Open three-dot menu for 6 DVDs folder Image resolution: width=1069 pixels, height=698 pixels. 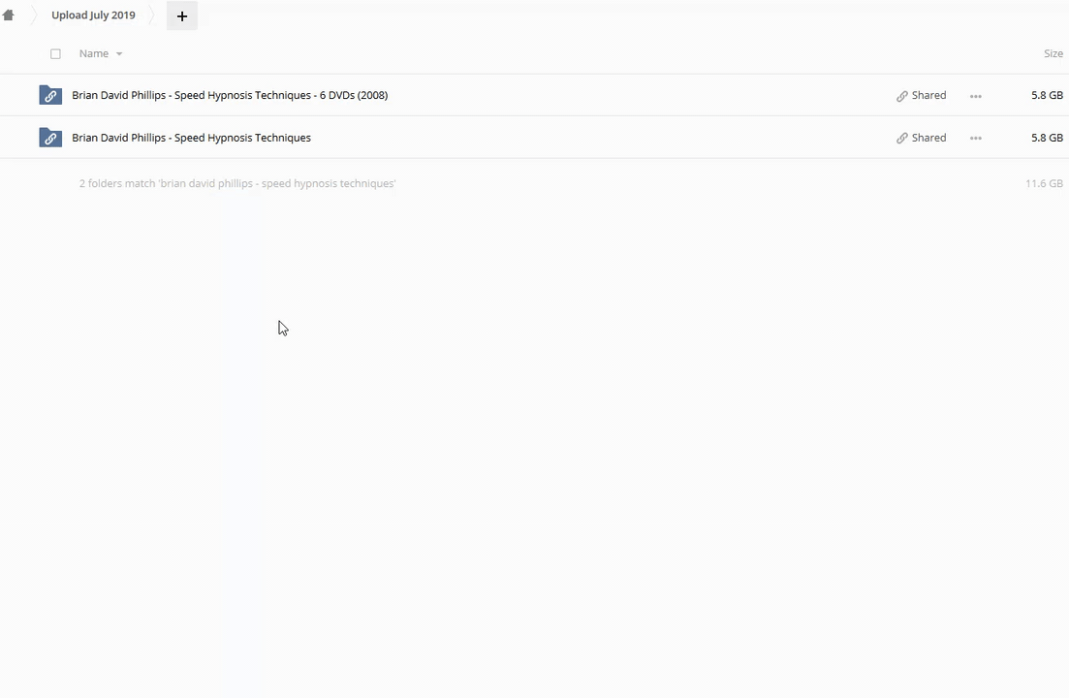pos(976,96)
